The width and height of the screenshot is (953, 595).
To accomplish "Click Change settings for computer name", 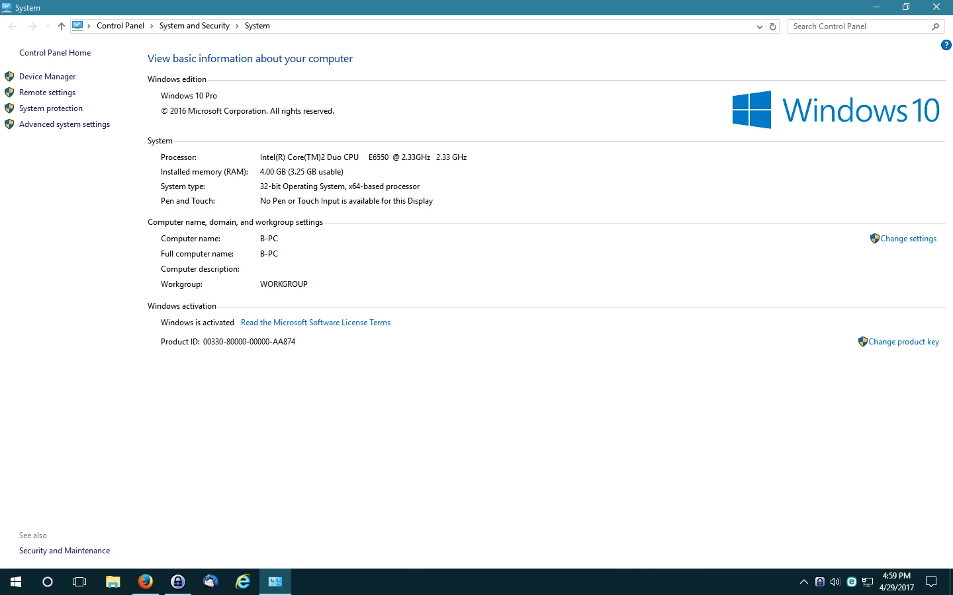I will tap(908, 239).
